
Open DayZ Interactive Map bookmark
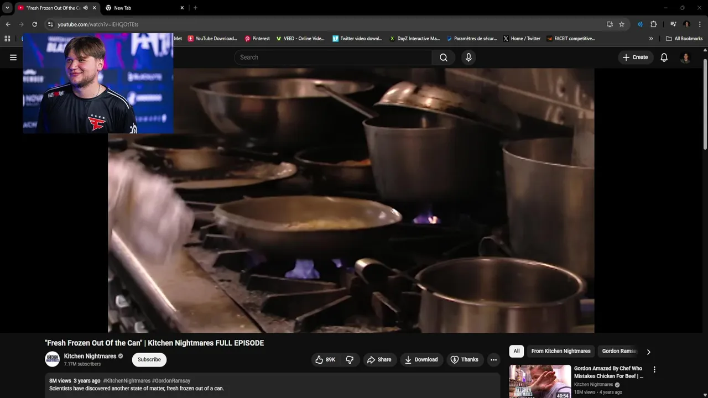(x=415, y=39)
